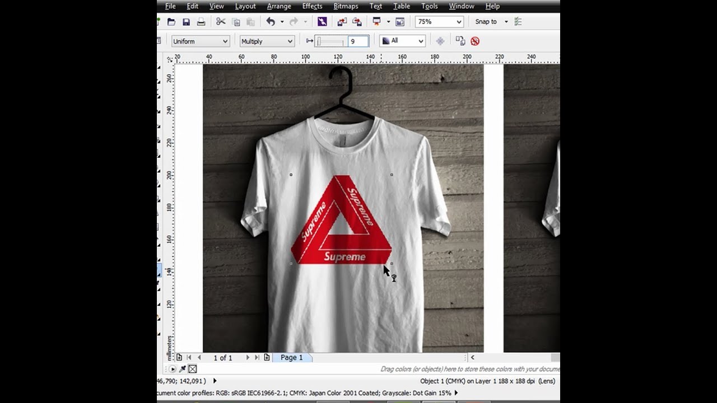Expand the Application launcher dropdown arrow
This screenshot has height=403, width=717.
388,22
